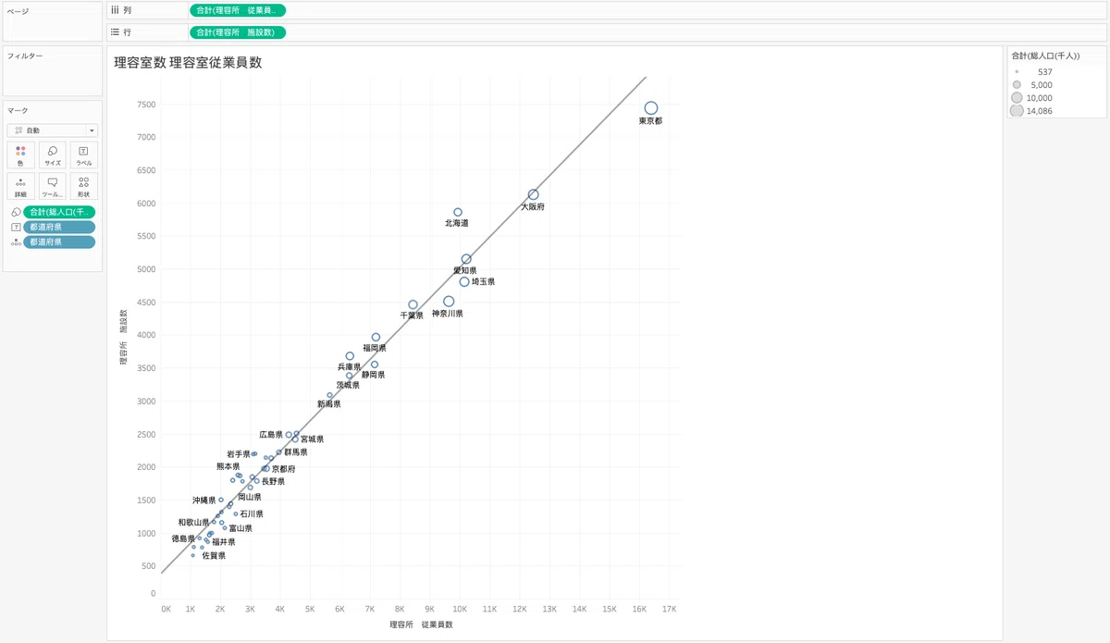1110x643 pixels.
Task: Click the 長野県 data label
Action: click(x=273, y=481)
